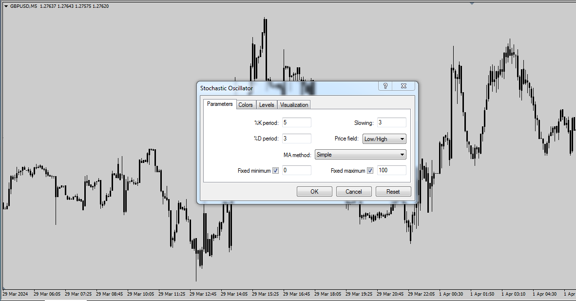576x301 pixels.
Task: Click the Fixed minimum value field
Action: click(x=296, y=170)
